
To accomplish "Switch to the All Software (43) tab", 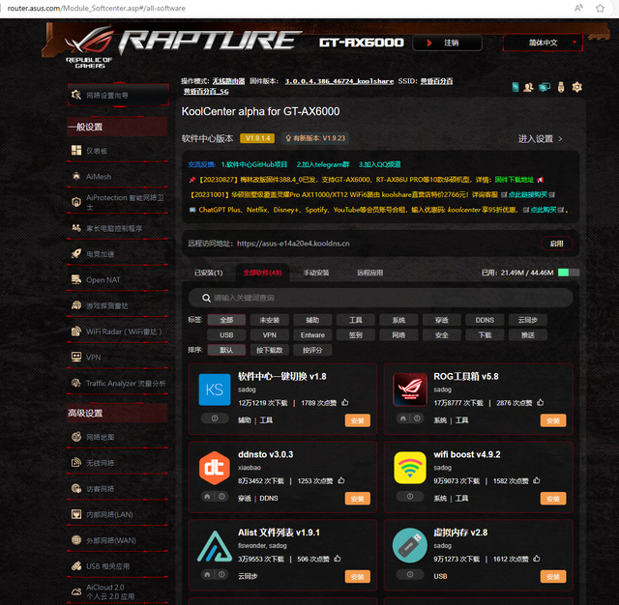I will click(262, 273).
